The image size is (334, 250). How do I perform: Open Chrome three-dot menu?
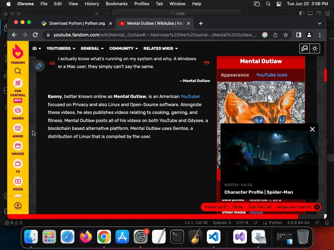[x=320, y=35]
